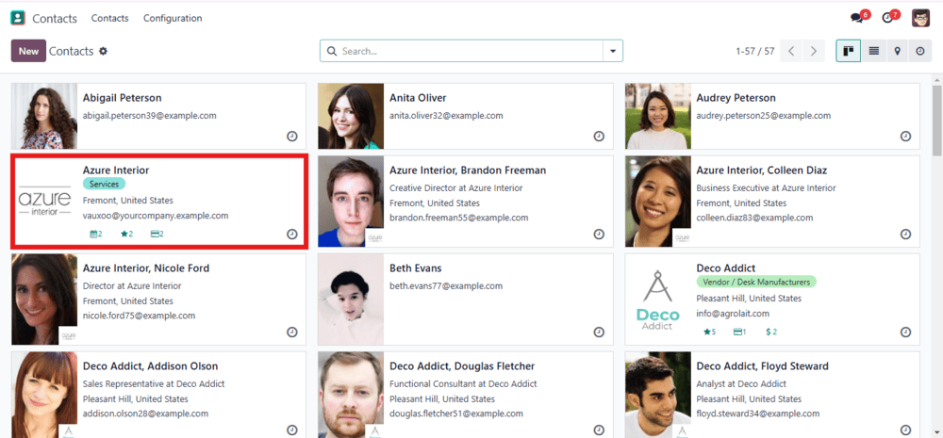Open the user avatar menu

[920, 18]
